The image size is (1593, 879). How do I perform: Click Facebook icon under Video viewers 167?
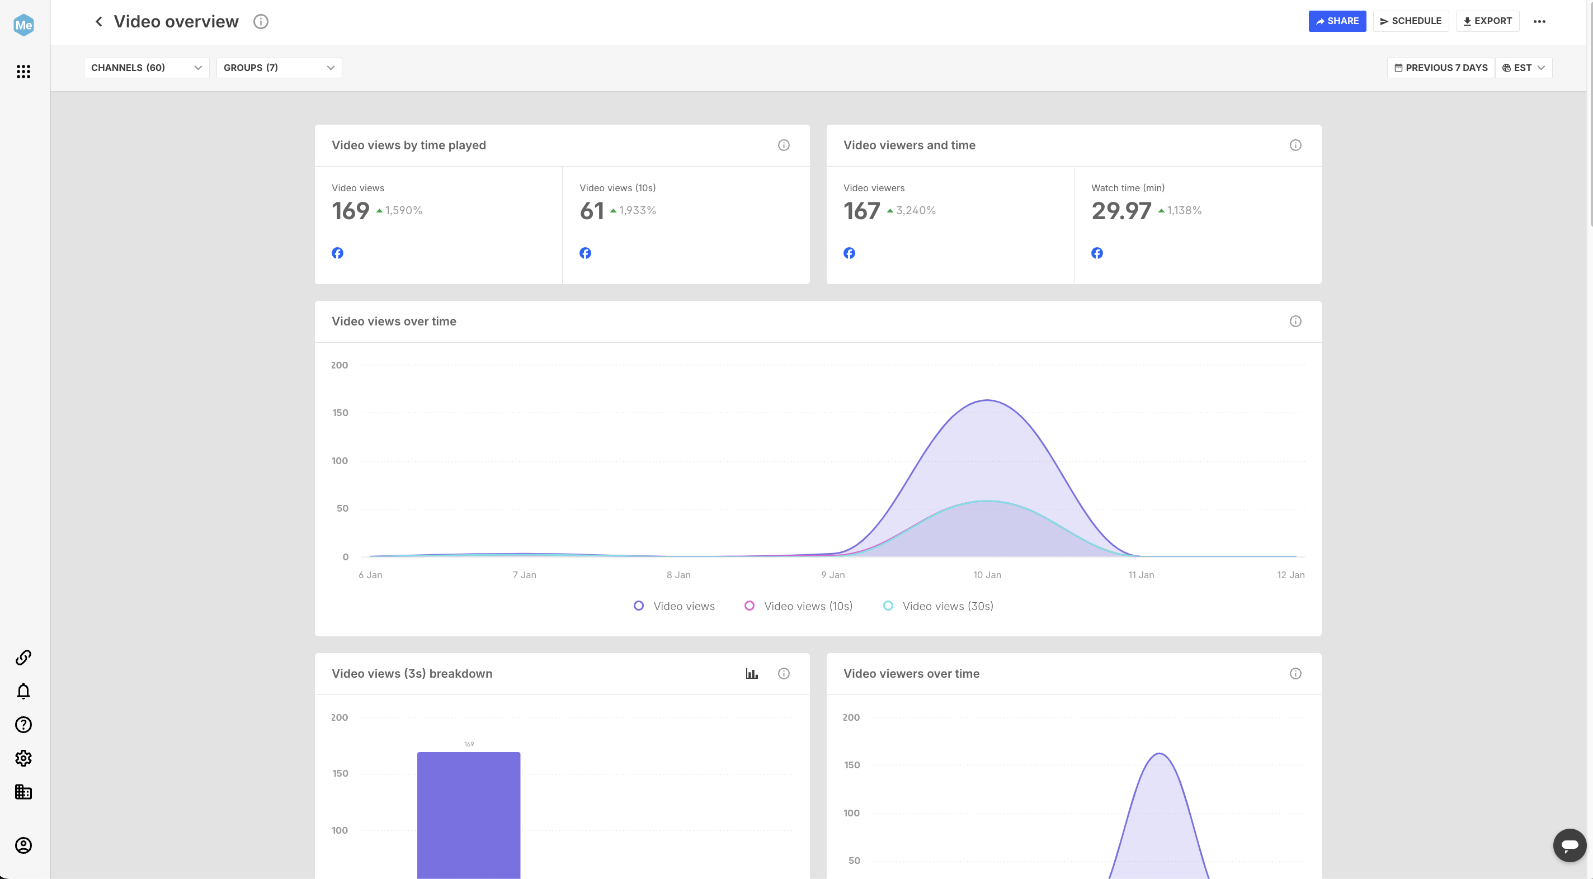pos(849,253)
